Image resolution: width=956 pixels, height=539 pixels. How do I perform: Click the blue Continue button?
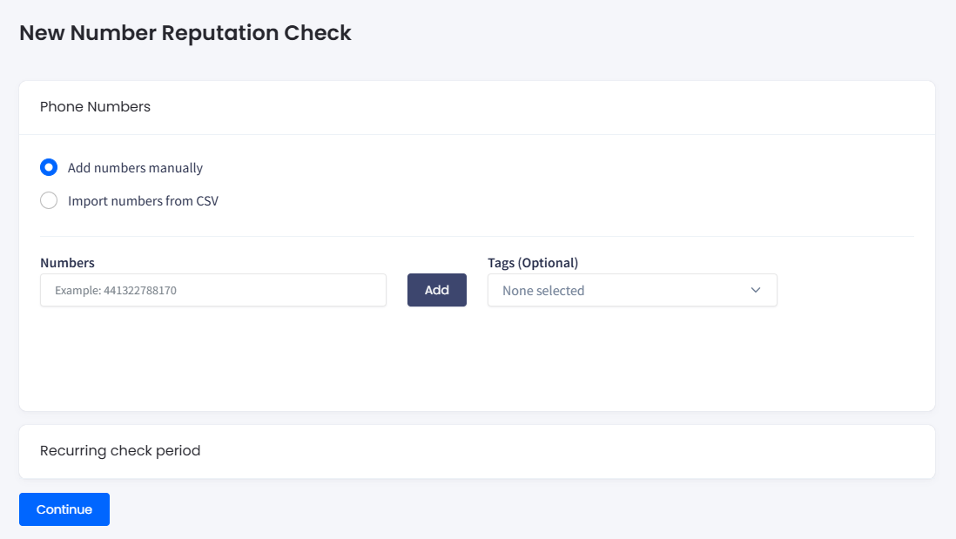click(64, 509)
